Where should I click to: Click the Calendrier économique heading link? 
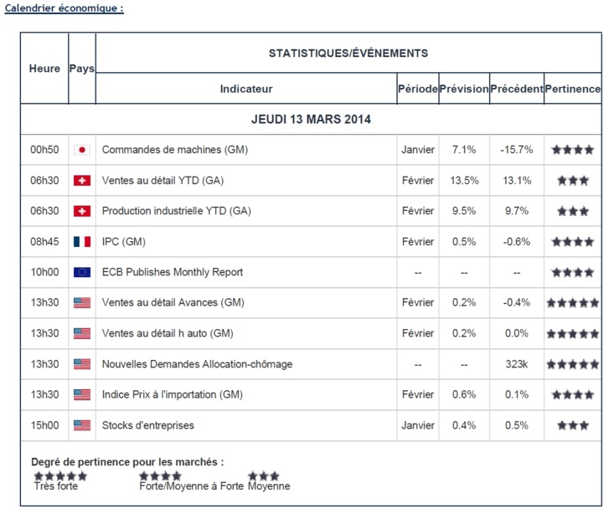[x=64, y=8]
